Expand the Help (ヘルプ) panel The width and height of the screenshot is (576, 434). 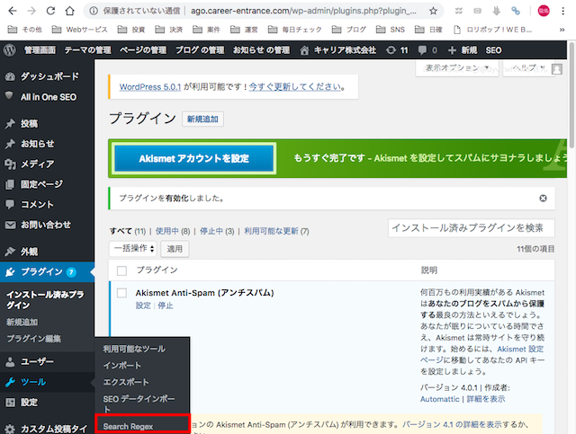click(x=531, y=68)
